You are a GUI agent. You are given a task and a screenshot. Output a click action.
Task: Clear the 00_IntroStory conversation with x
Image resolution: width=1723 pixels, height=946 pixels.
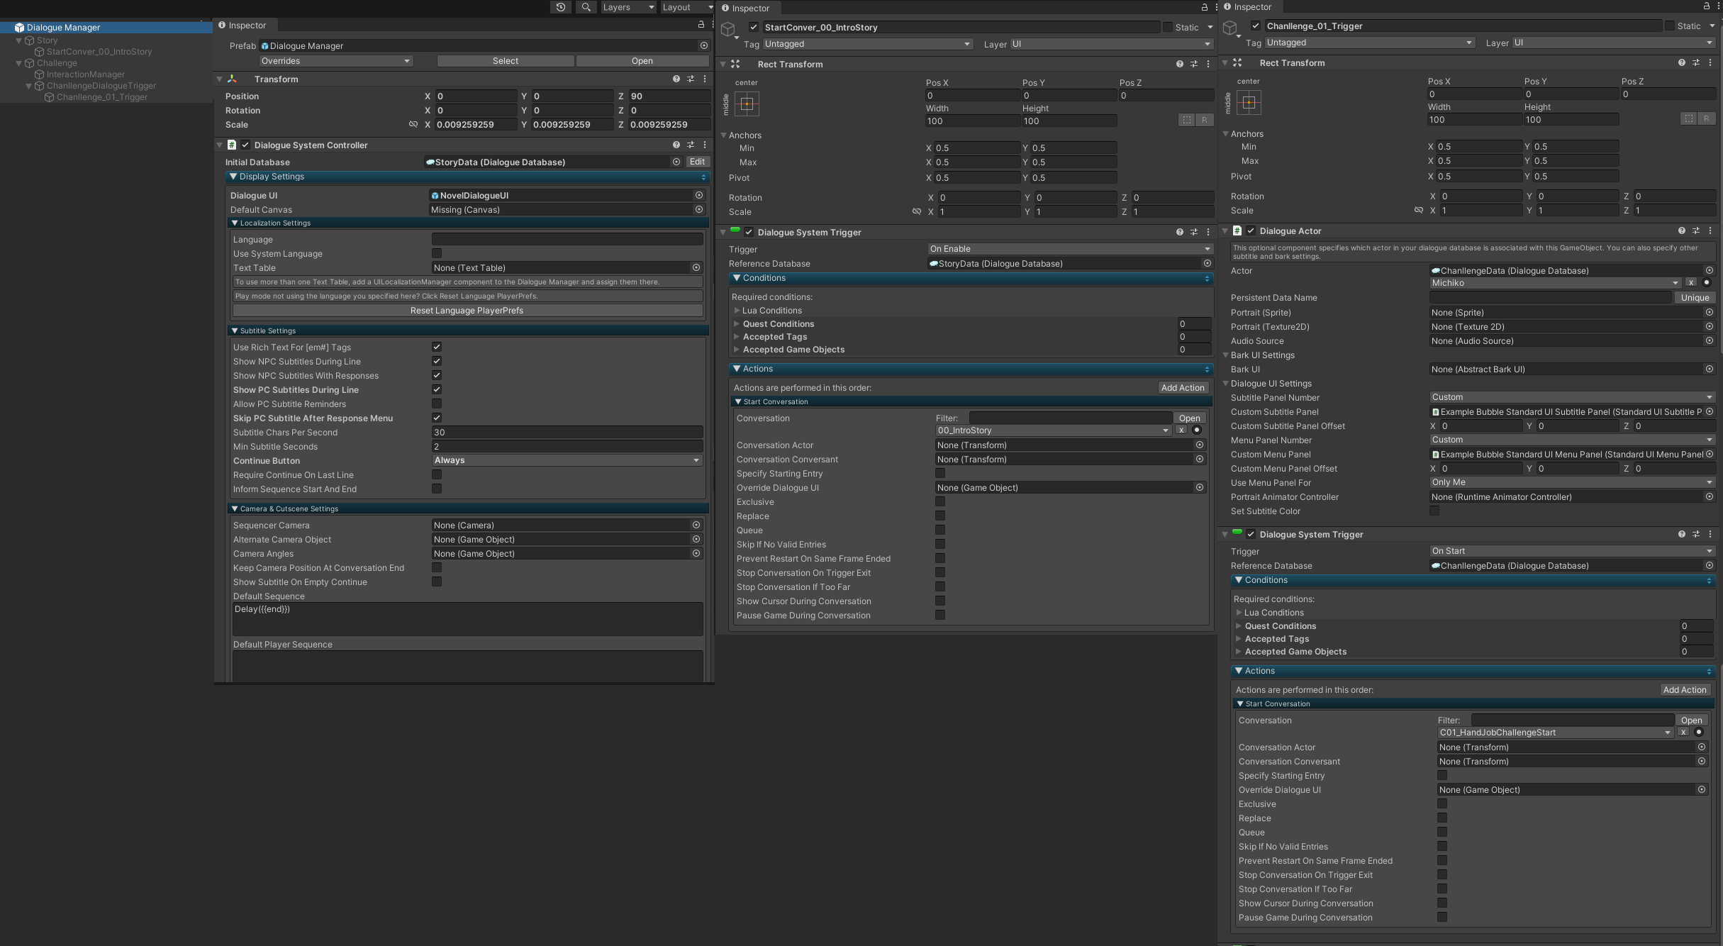tap(1181, 430)
